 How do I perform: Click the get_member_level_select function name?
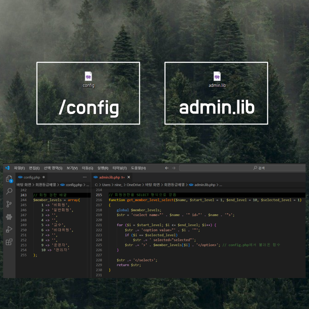[150, 200]
